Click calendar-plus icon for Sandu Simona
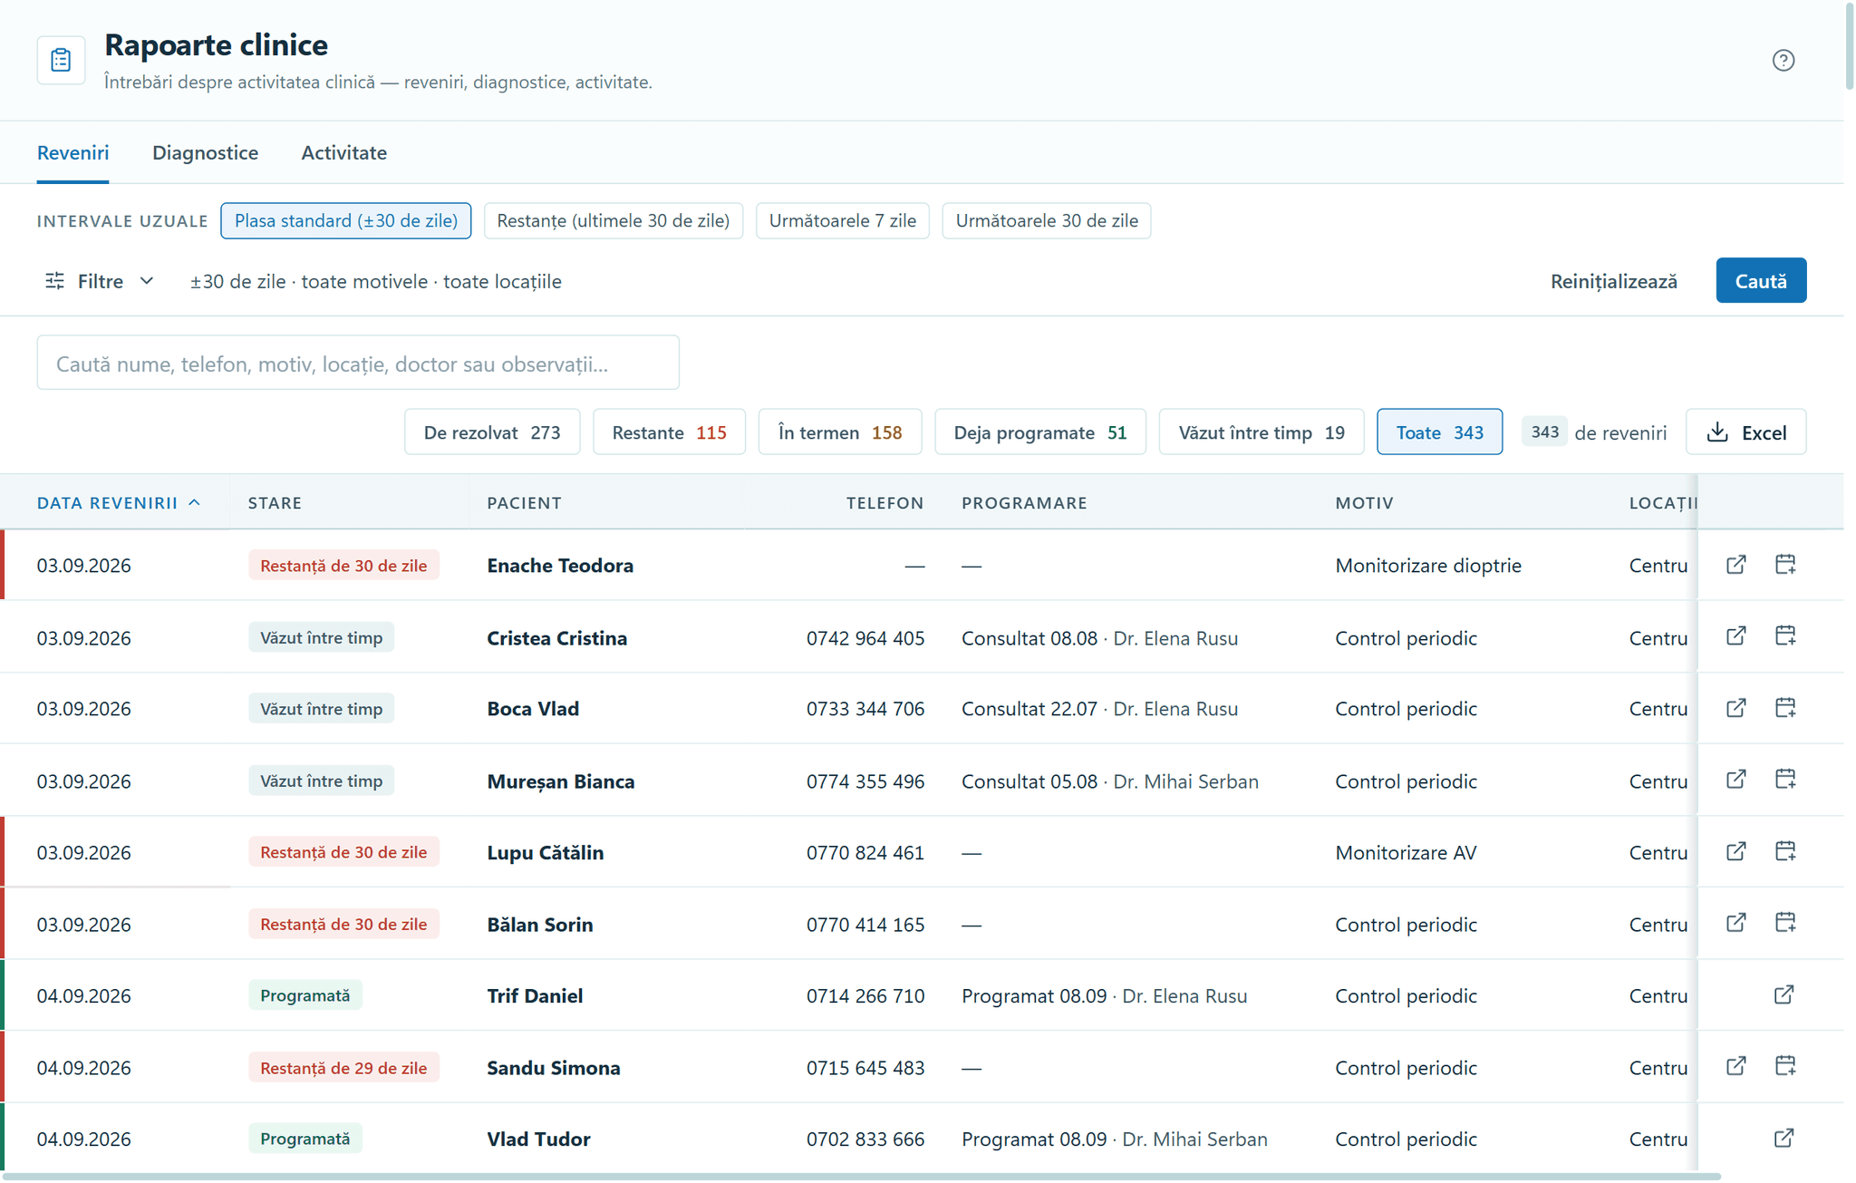The width and height of the screenshot is (1856, 1183). (1785, 1066)
